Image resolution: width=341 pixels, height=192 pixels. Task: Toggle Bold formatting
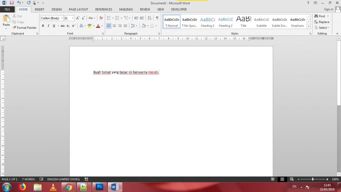click(43, 26)
